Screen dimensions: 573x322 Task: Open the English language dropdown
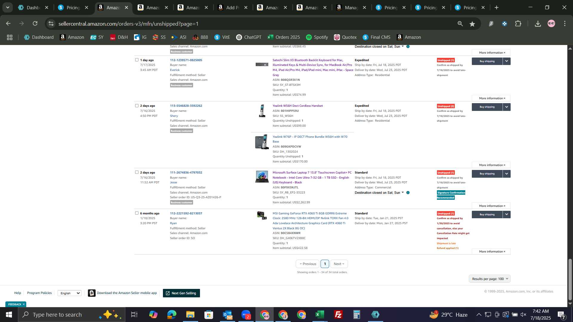point(70,293)
